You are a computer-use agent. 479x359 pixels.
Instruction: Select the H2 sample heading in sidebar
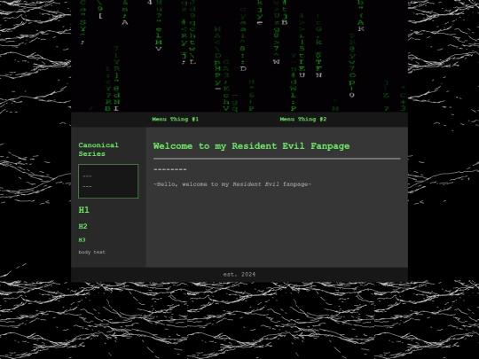(x=82, y=226)
